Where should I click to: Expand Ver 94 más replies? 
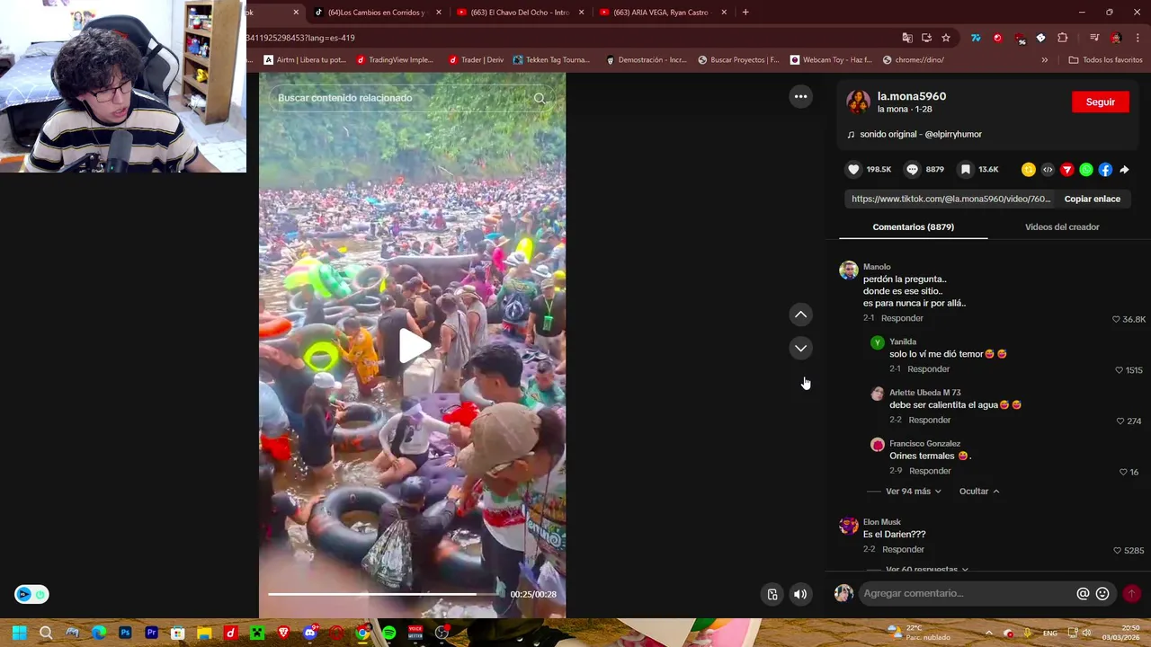pyautogui.click(x=914, y=492)
